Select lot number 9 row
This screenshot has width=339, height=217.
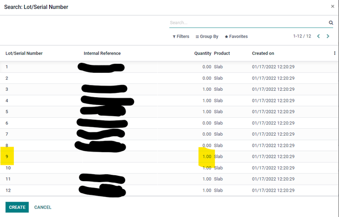point(169,156)
